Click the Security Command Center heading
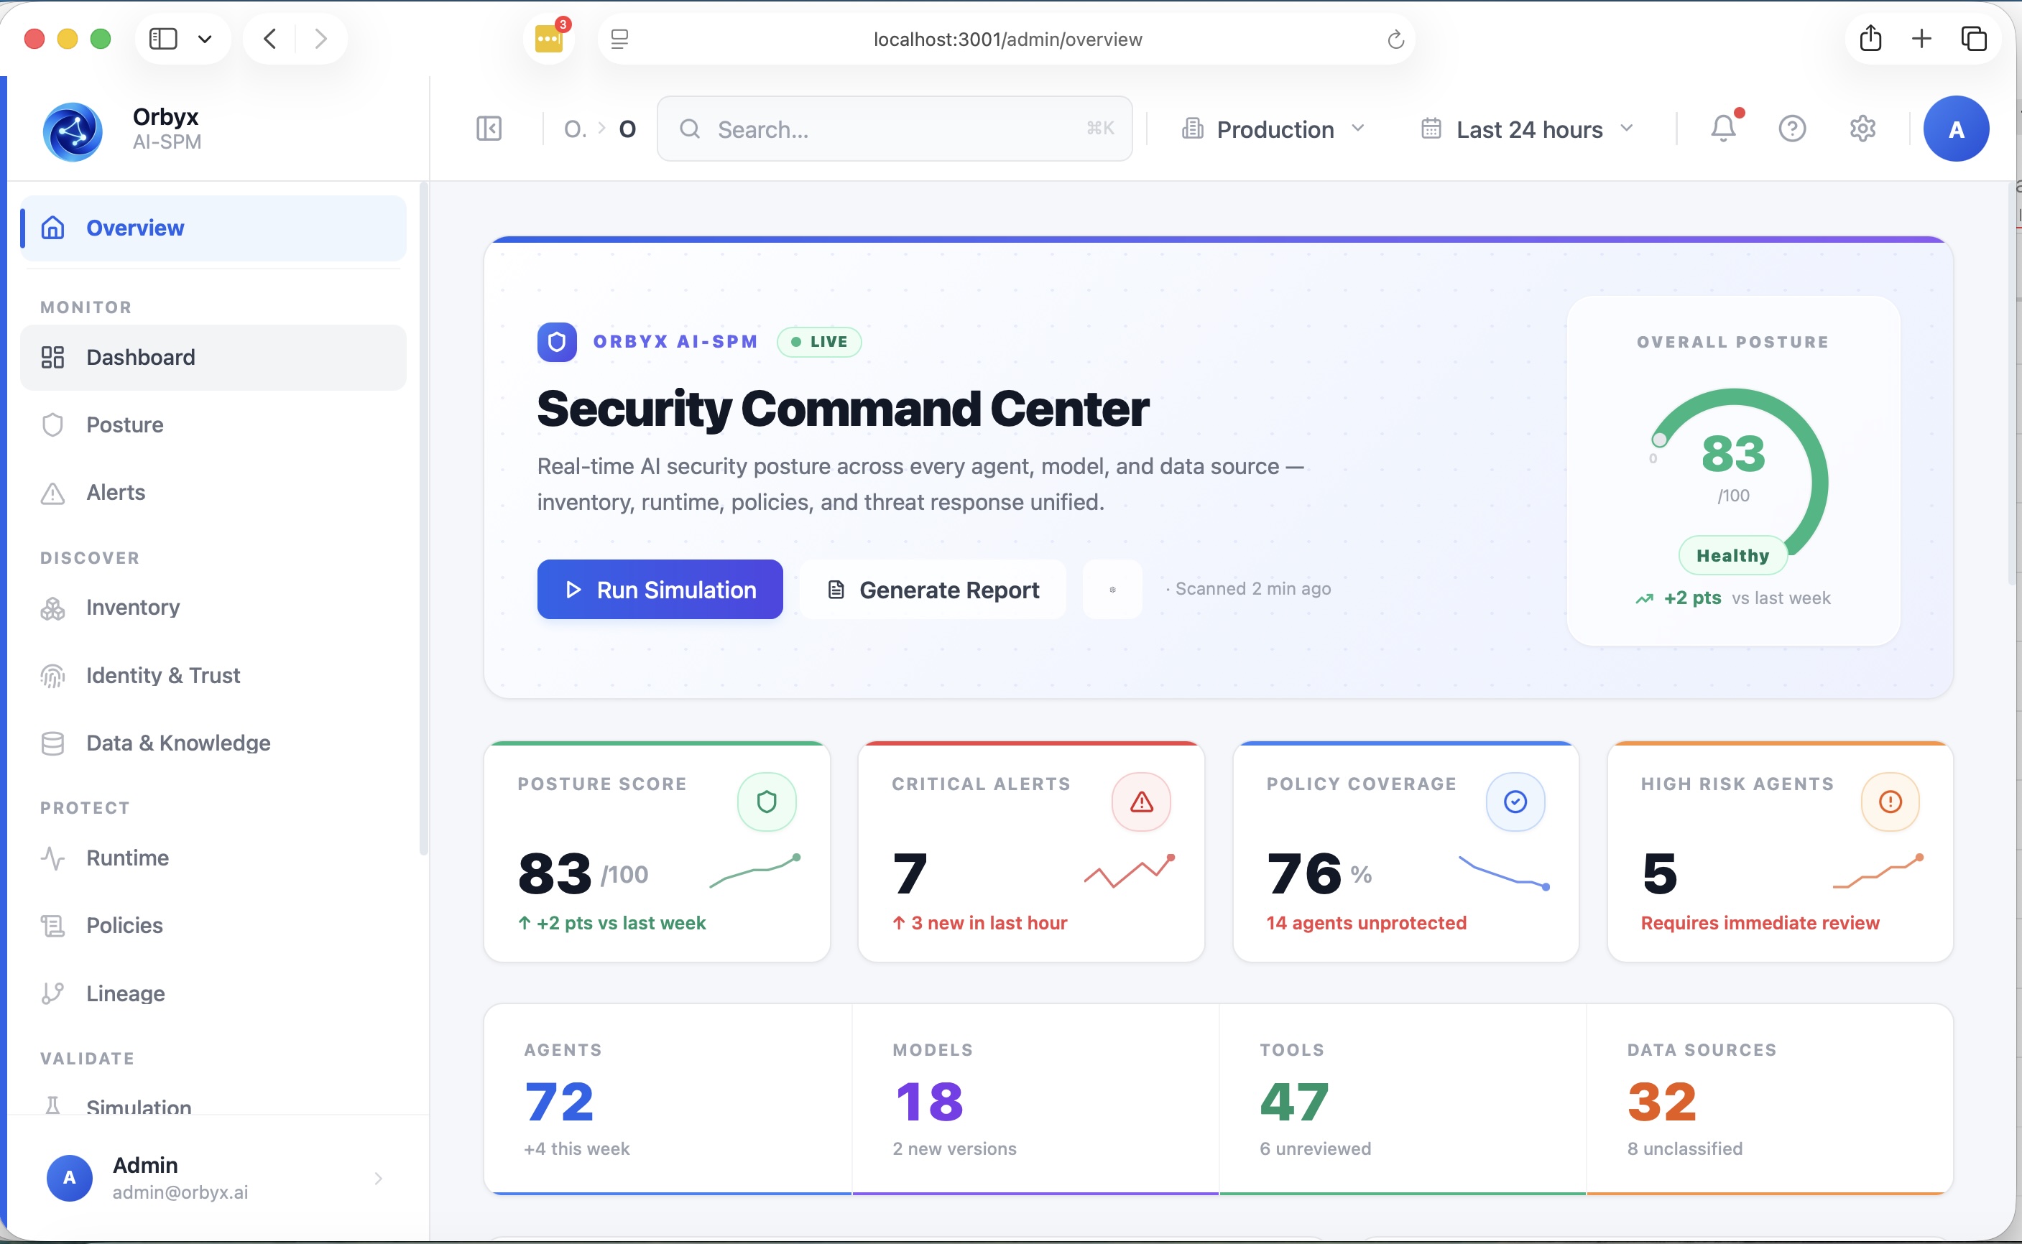 point(843,408)
